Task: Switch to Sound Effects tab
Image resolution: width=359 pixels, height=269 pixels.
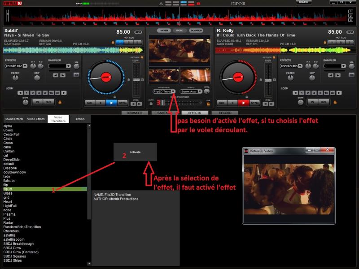Action: tap(14, 119)
